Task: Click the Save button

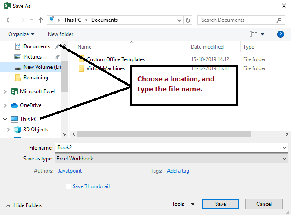Action: [221, 204]
